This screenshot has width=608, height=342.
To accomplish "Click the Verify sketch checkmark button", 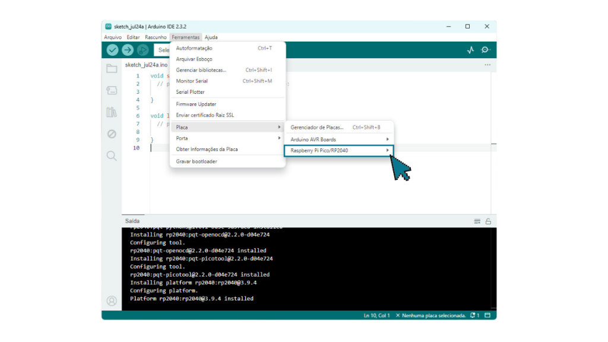I will pos(112,50).
